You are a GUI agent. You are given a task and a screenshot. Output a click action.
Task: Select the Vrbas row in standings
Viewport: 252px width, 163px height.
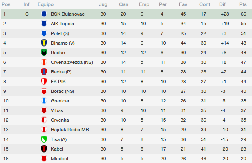(x=126, y=110)
